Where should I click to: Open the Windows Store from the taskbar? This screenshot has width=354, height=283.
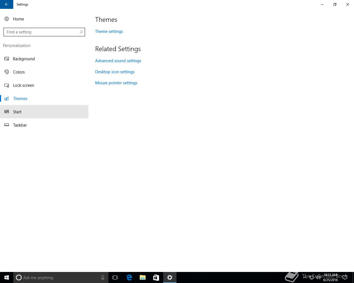pos(156,277)
